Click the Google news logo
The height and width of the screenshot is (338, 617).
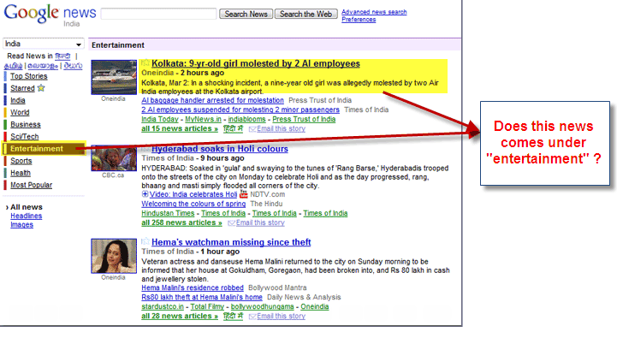click(x=50, y=15)
